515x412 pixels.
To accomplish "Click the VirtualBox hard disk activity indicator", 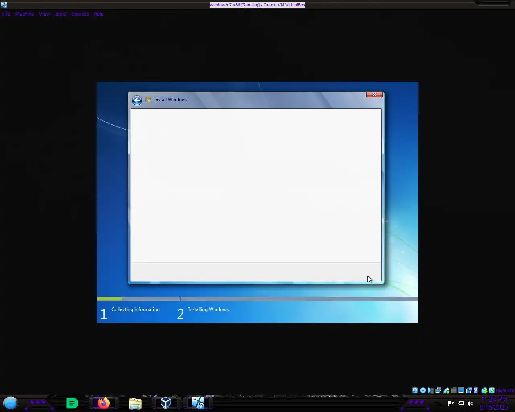I will pos(415,390).
